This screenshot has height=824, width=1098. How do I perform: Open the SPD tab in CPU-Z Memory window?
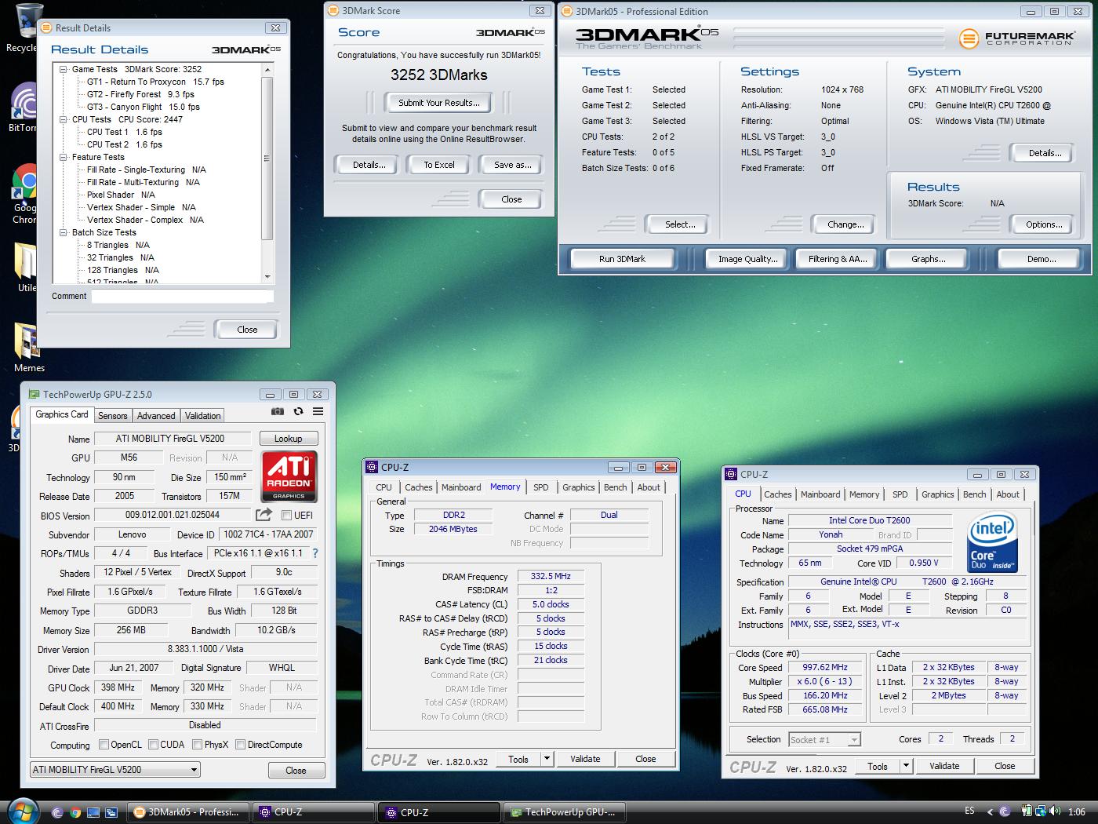(541, 487)
